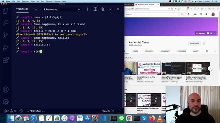Open the LINE app from the Dock
This screenshot has width=220, height=123.
pos(121,119)
